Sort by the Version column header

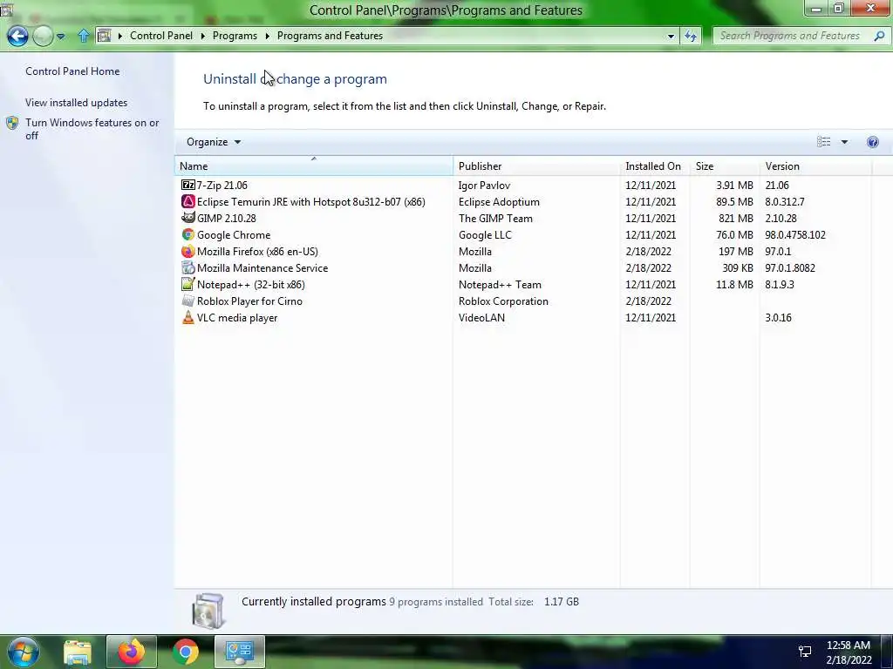click(x=815, y=166)
